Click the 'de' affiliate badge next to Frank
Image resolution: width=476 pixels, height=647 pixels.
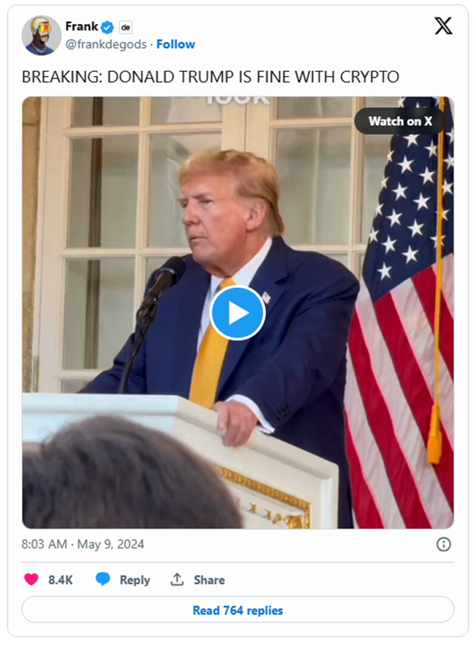[125, 28]
